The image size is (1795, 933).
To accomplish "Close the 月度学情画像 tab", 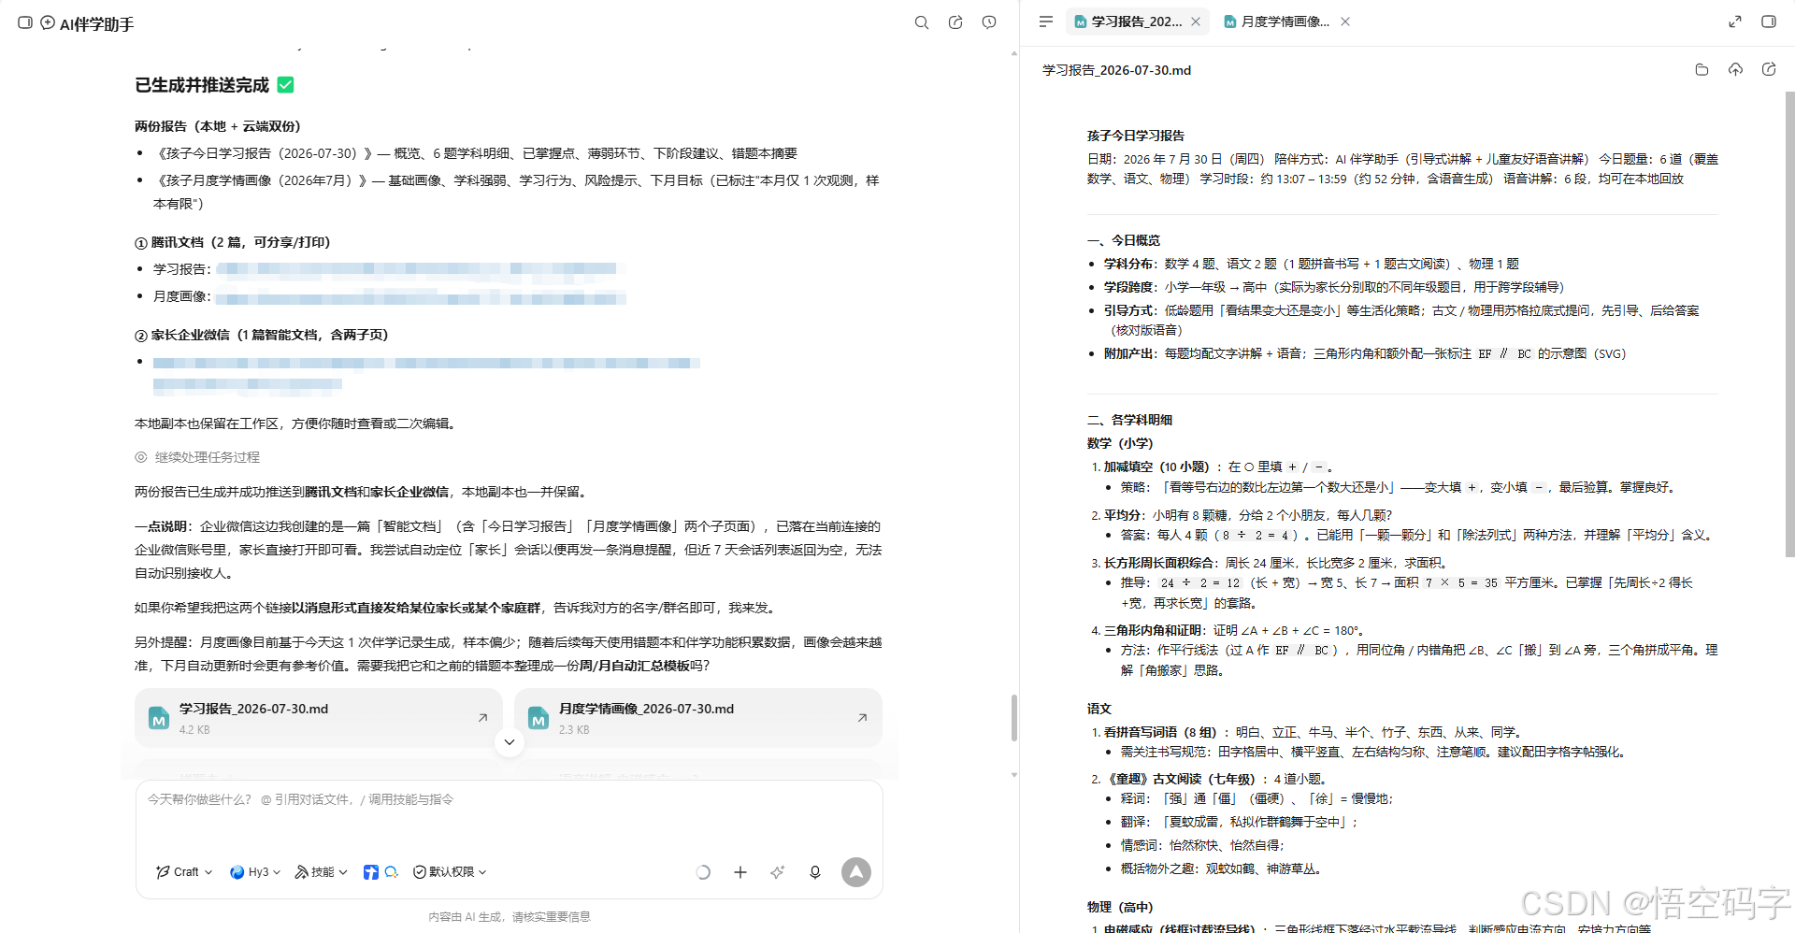I will point(1345,22).
